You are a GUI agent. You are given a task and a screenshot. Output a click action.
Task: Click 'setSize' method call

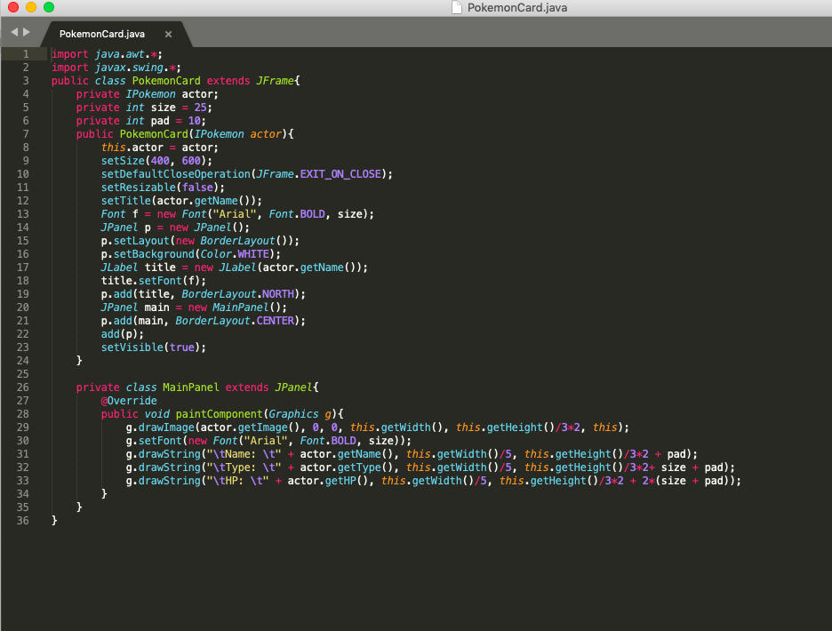[123, 161]
